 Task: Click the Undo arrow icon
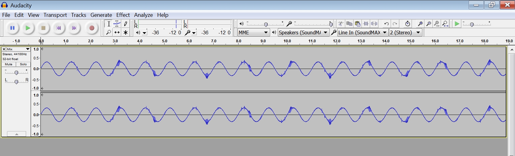[386, 24]
